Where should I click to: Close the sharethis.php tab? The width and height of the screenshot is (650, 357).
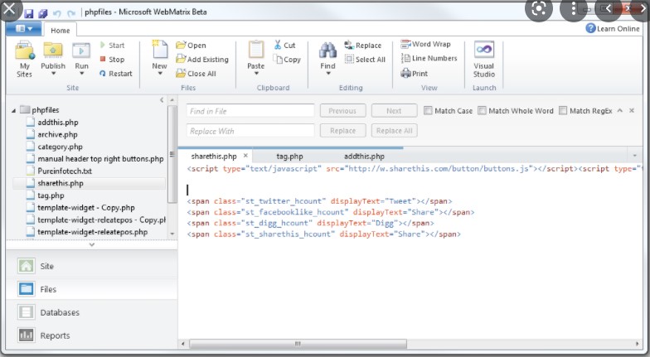click(245, 156)
